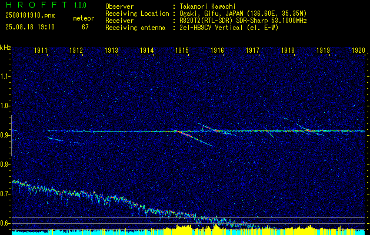
Task: Click the Observer label
Action: [x=119, y=6]
